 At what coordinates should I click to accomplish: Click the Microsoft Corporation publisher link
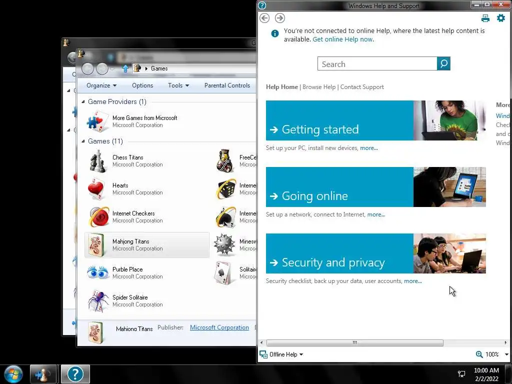219,327
